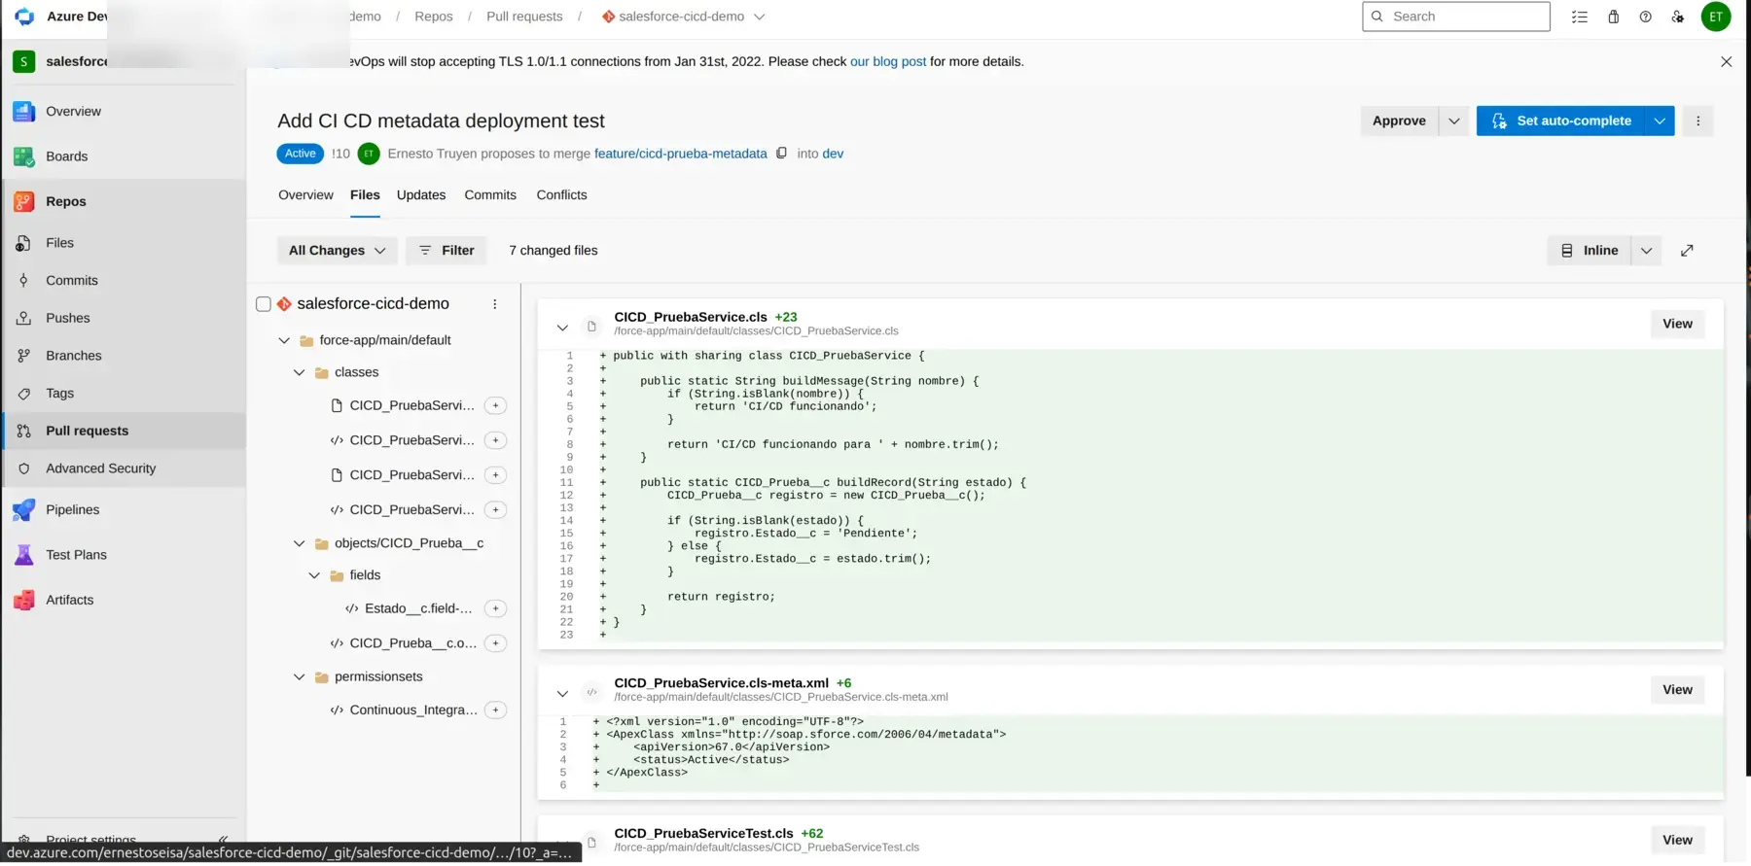Open more options for salesforce-cicd-demo tree

pos(494,304)
